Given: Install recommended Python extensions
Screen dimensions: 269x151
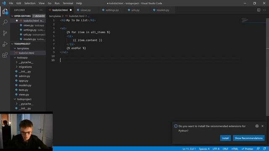Looking at the screenshot, I should 225,138.
